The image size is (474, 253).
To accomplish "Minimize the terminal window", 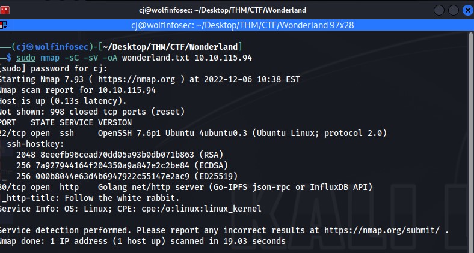I will point(439,10).
